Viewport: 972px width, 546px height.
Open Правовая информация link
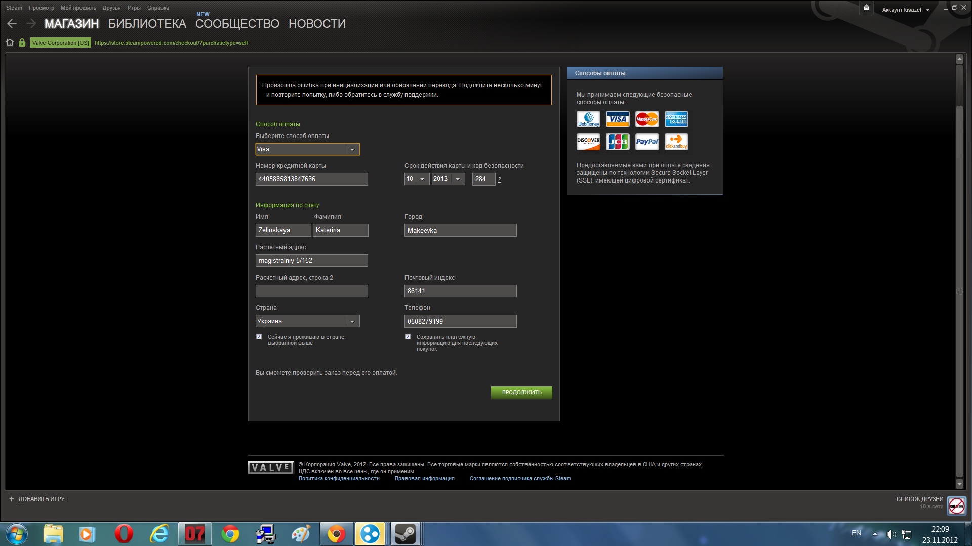pos(425,478)
